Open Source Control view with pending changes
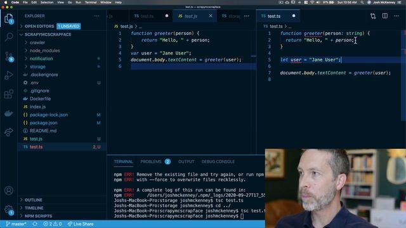The width and height of the screenshot is (406, 228). coord(9,56)
